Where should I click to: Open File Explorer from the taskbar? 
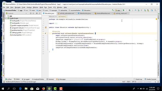pyautogui.click(x=26, y=89)
